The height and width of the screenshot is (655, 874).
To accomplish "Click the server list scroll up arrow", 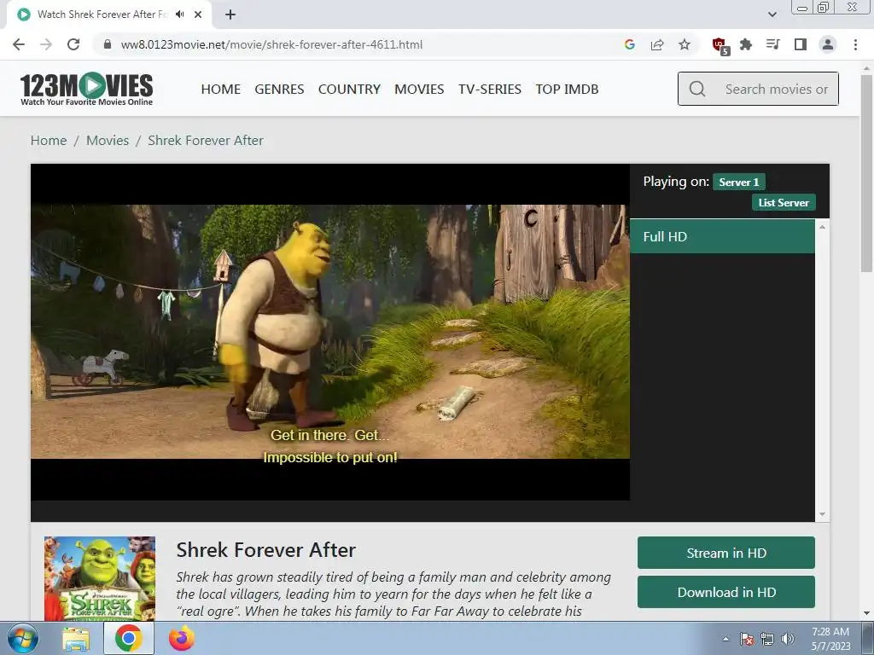I will [822, 227].
